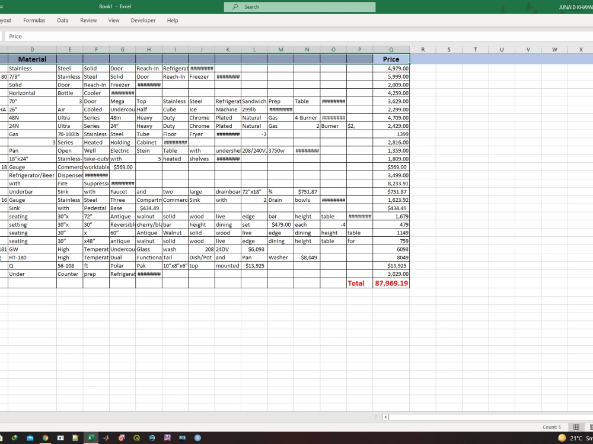593x444 pixels.
Task: Select the 208/240V cell
Action: tap(254, 150)
